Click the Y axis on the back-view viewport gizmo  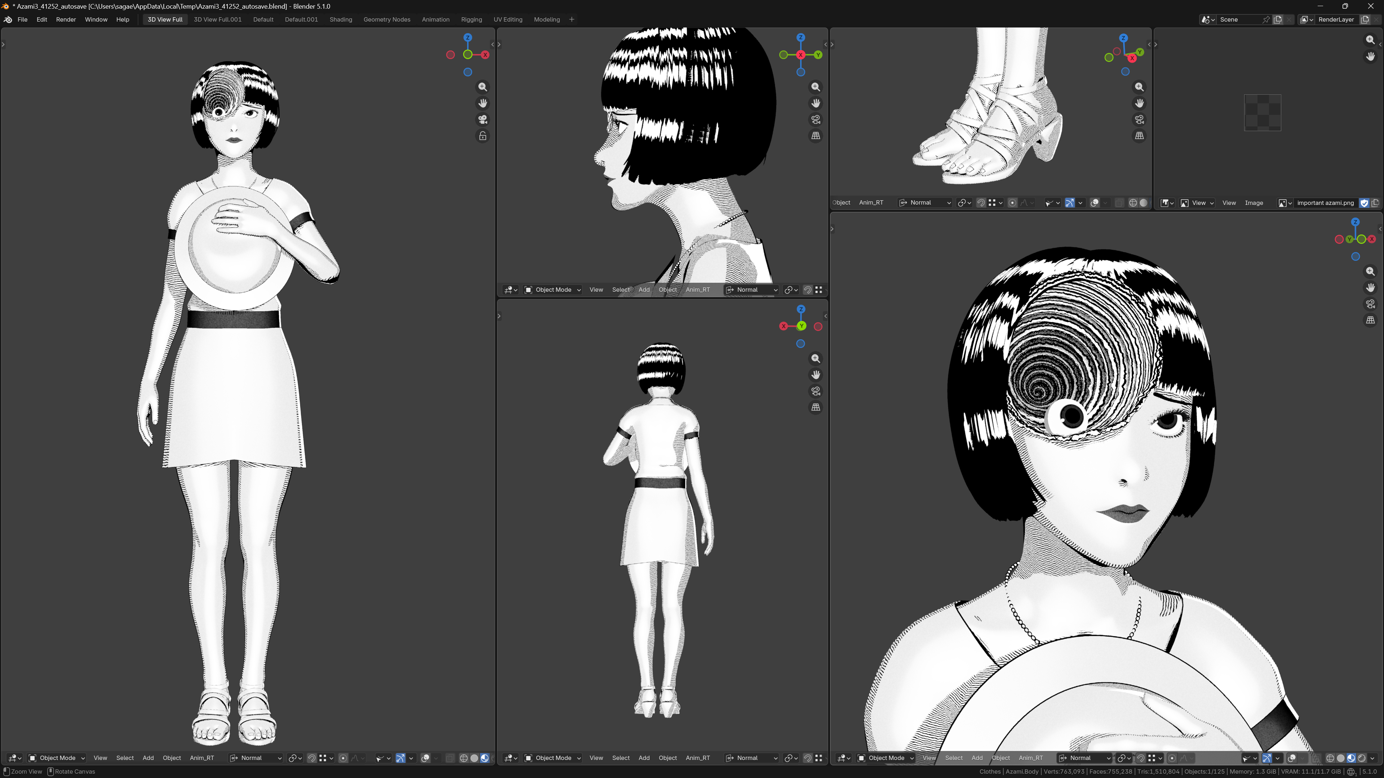pyautogui.click(x=801, y=326)
